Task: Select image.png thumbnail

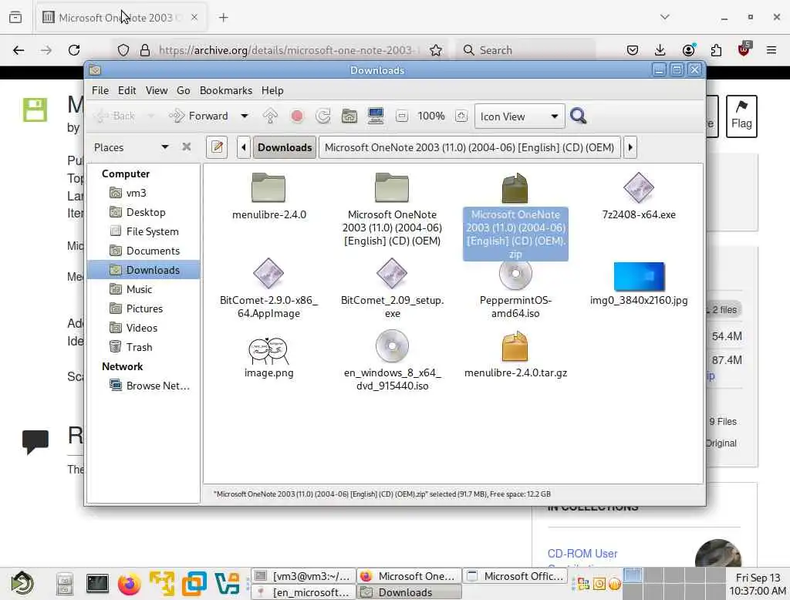Action: [268, 358]
